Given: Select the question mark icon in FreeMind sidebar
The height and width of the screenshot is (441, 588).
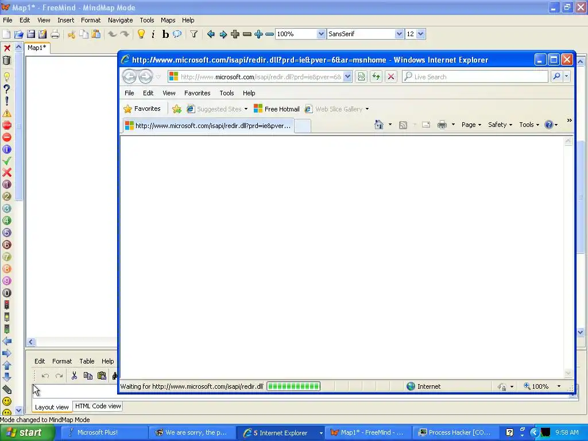Looking at the screenshot, I should pyautogui.click(x=7, y=89).
